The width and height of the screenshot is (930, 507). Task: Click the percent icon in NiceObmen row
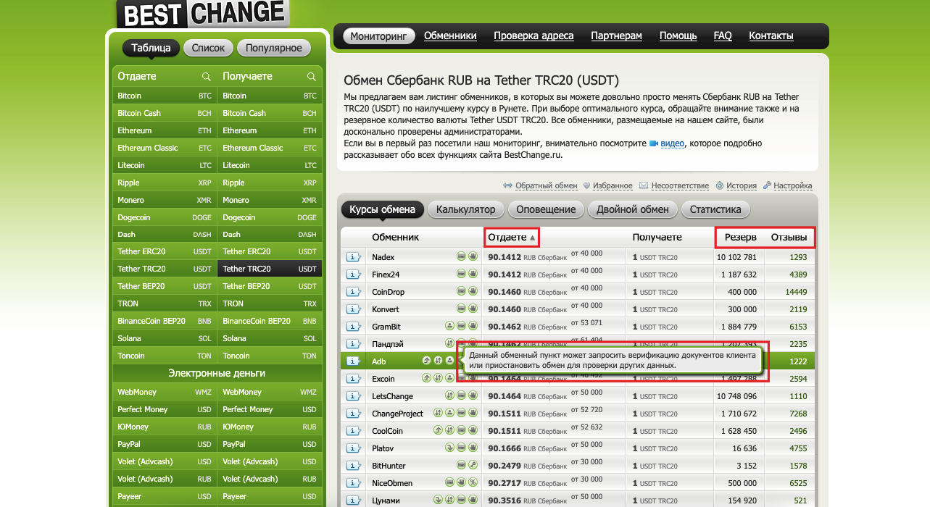[x=473, y=483]
